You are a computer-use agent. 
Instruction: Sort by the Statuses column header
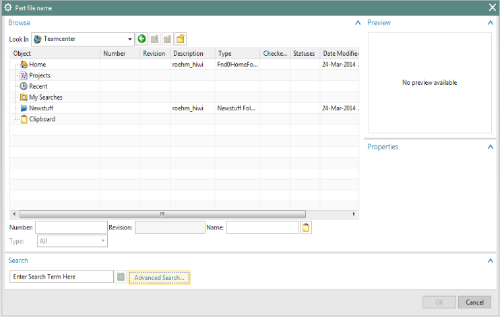pos(305,54)
